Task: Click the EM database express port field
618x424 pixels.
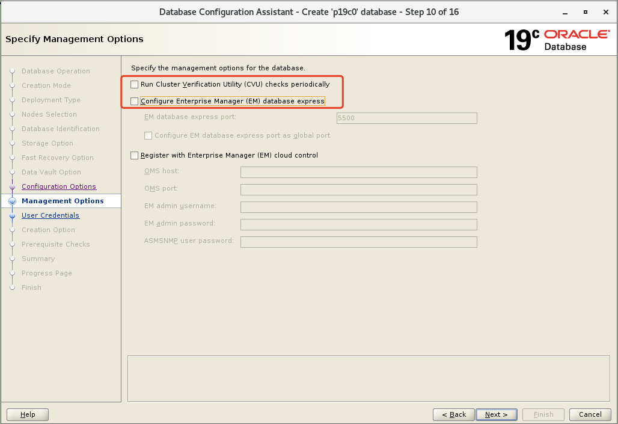Action: click(x=407, y=118)
